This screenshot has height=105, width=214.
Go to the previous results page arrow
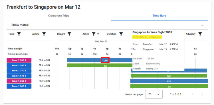(193, 94)
